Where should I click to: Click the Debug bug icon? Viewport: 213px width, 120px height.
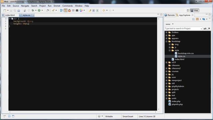[x=33, y=10]
